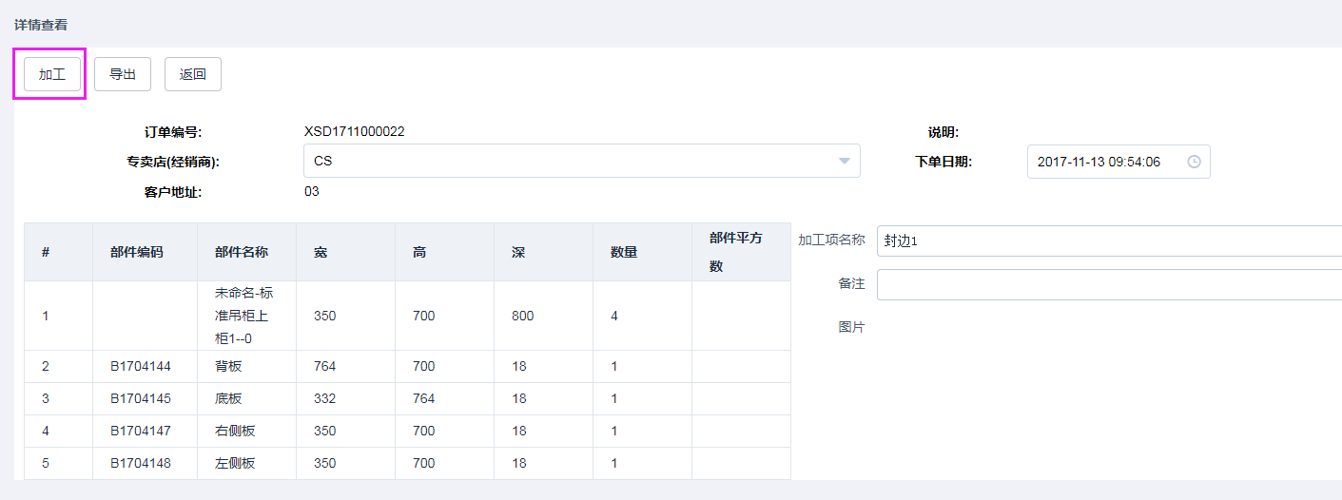The height and width of the screenshot is (500, 1342).
Task: Click the 数量 column header
Action: tap(624, 252)
